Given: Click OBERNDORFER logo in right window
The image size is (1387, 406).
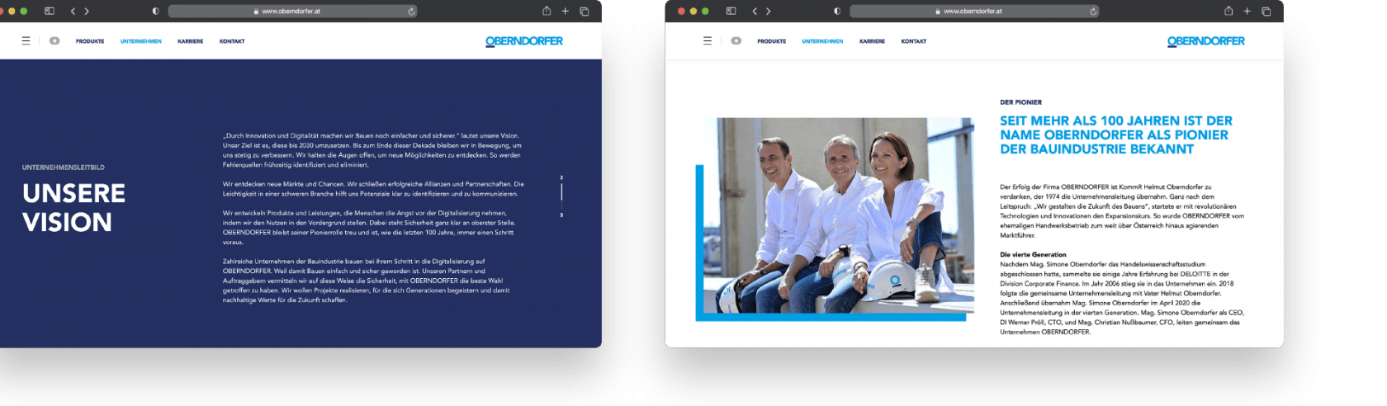Looking at the screenshot, I should click(x=1206, y=41).
